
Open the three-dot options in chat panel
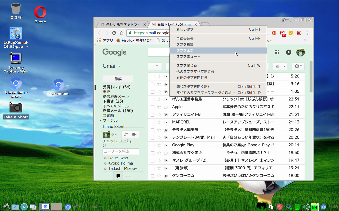point(128,176)
